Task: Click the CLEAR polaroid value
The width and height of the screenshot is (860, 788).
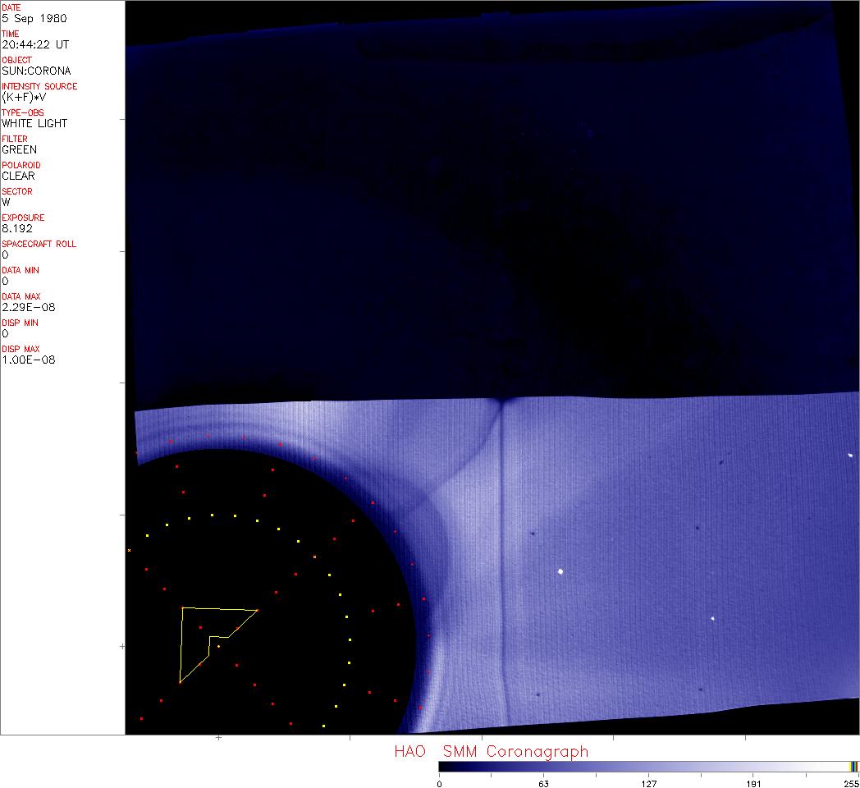Action: (x=18, y=176)
